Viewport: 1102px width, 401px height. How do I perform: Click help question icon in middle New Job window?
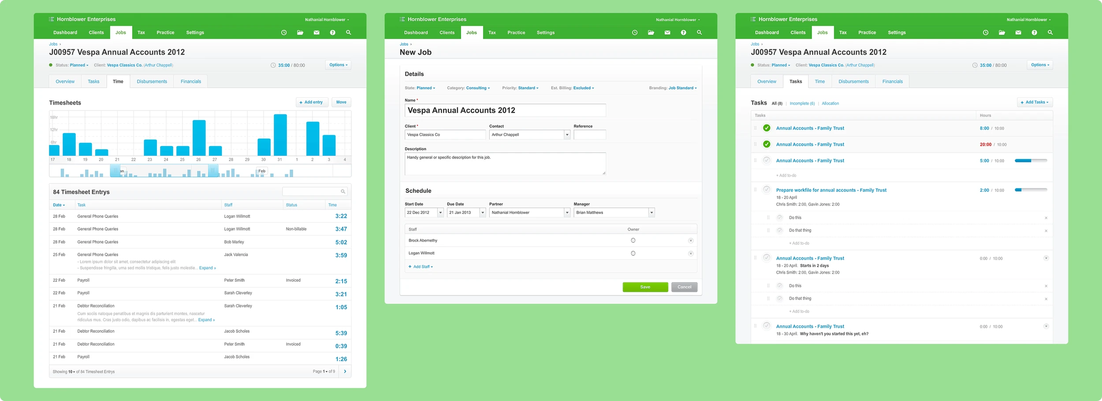tap(683, 33)
